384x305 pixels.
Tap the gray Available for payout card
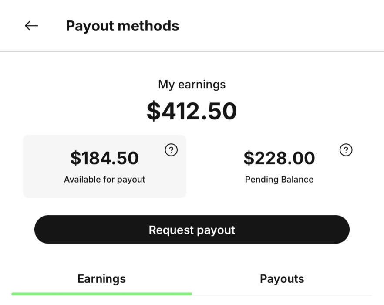pos(104,166)
